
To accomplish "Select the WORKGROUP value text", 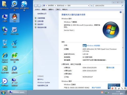I will click(88, 77).
